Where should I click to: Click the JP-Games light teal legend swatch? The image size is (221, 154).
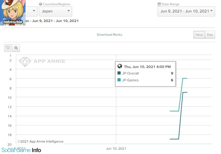click(119, 80)
